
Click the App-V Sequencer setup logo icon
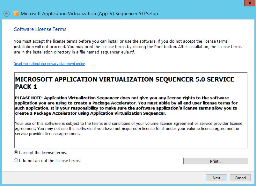tap(16, 13)
